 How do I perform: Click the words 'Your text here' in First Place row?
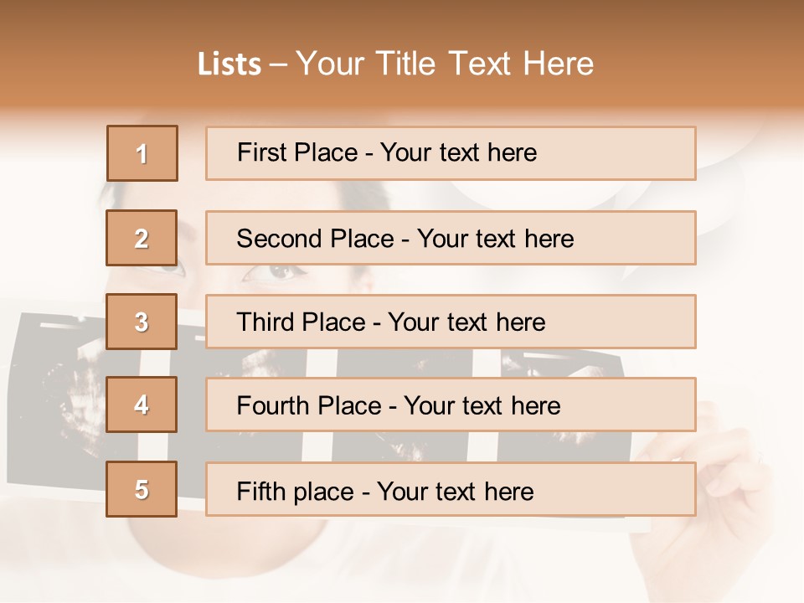point(458,153)
